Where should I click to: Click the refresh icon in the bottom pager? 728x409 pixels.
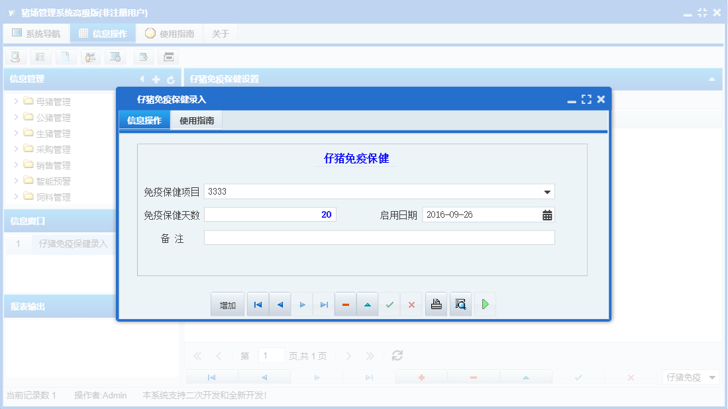[x=397, y=355]
